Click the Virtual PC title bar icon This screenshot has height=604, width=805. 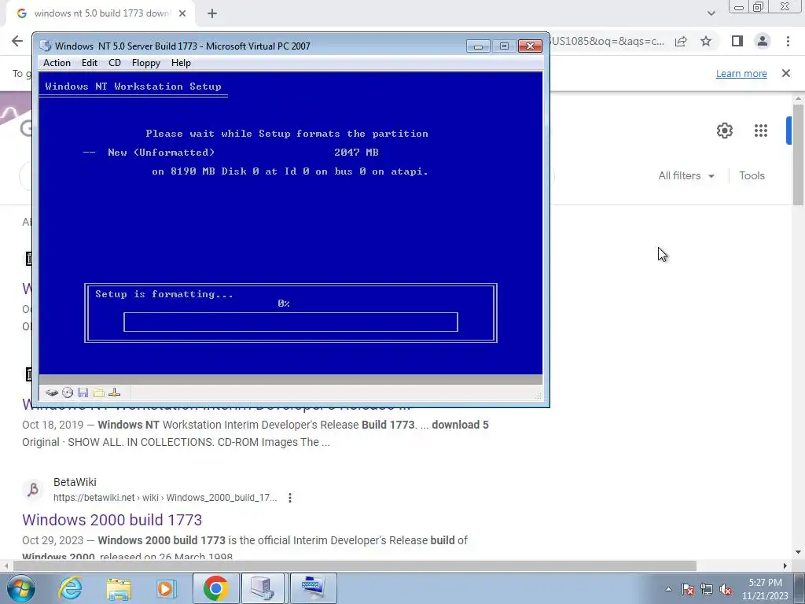point(45,46)
